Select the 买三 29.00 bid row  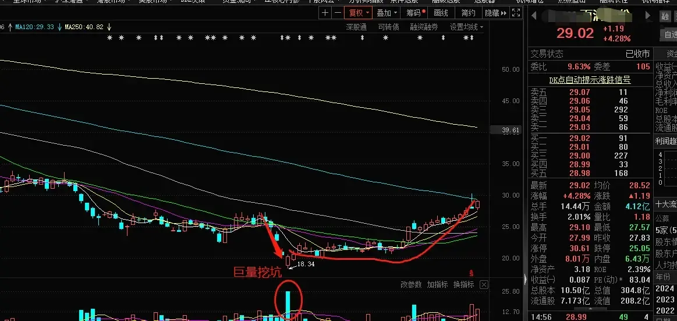(590, 156)
